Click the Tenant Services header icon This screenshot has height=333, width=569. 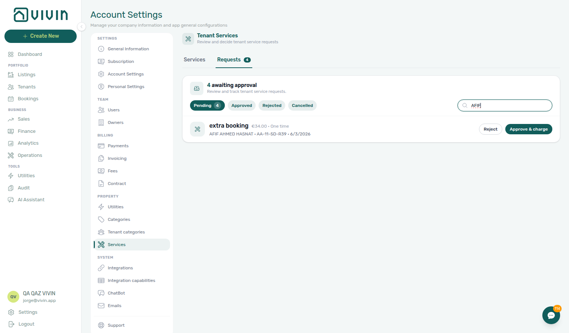point(188,39)
